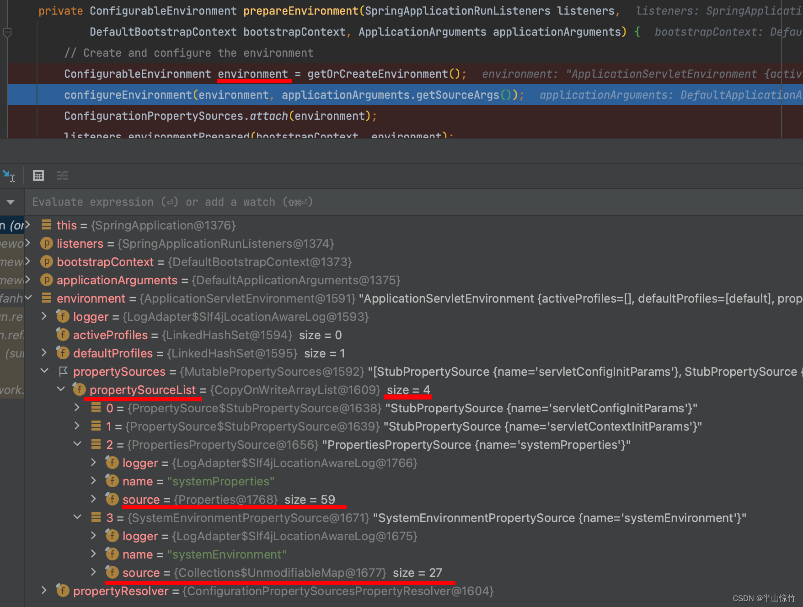803x607 pixels.
Task: Select the propertySourceList size = 4 row
Action: [414, 389]
